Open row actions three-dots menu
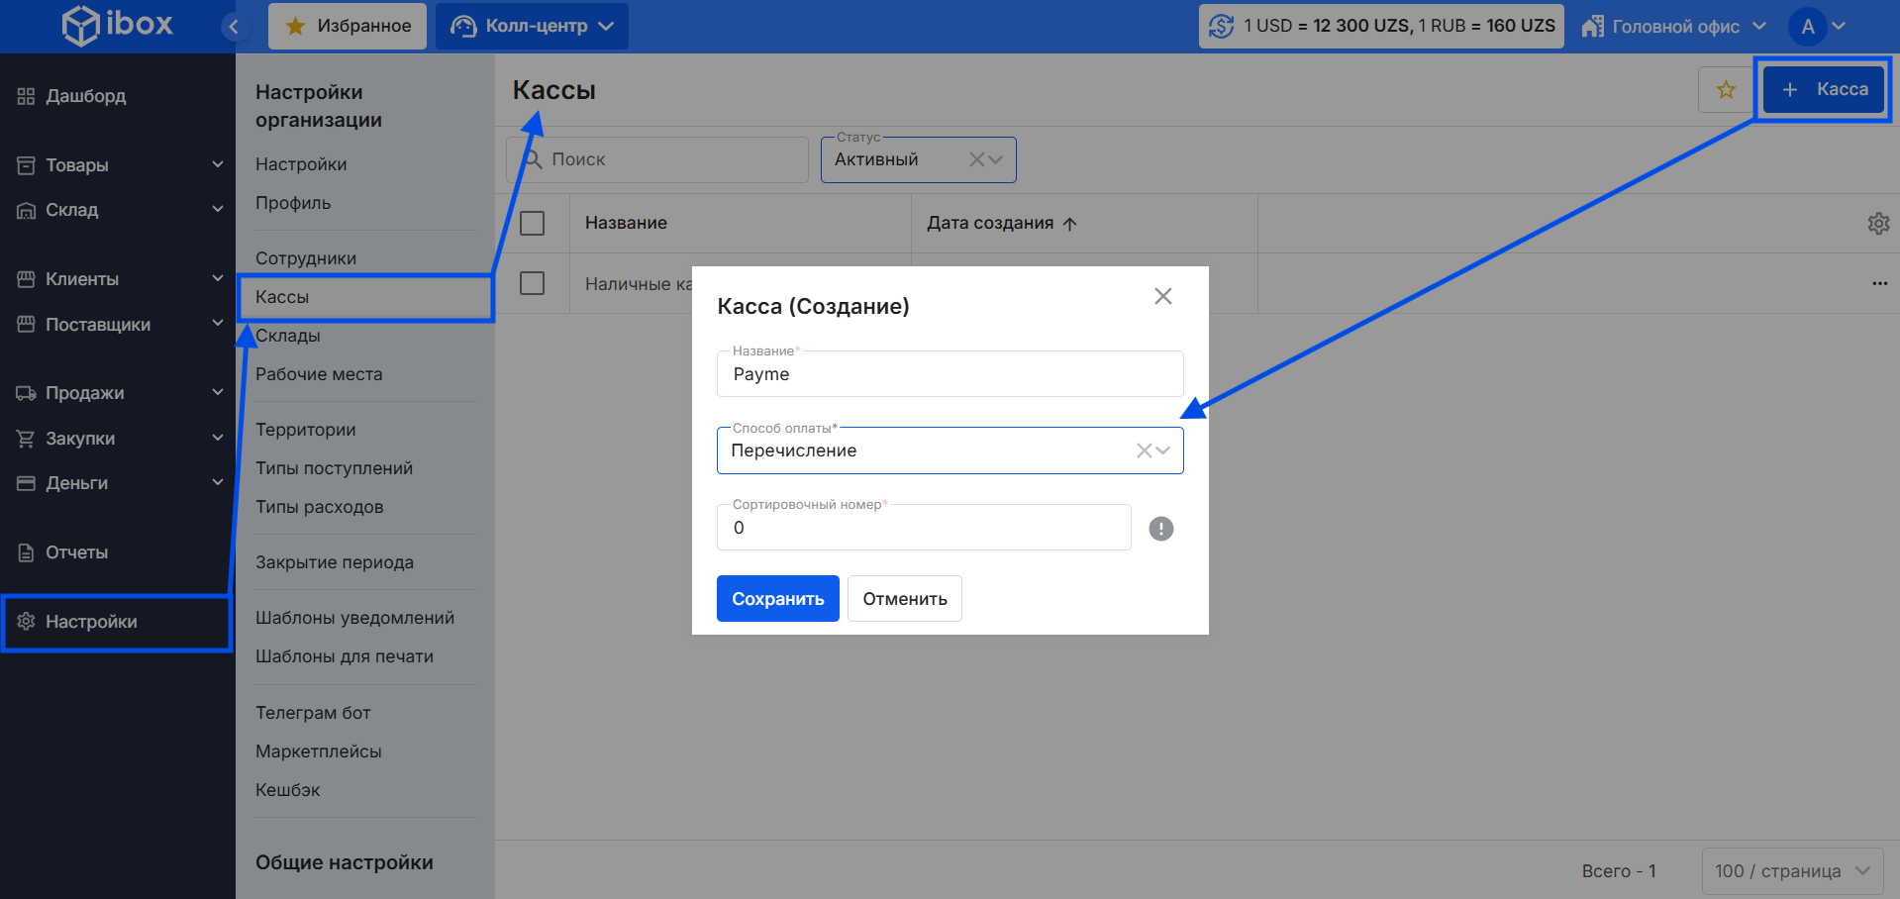Image resolution: width=1900 pixels, height=899 pixels. click(1878, 284)
